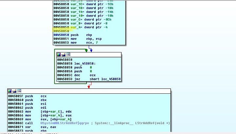This screenshot has width=236, height=134.
Task: Click the highlighted empty 0045B850 address line
Action: point(61,31)
